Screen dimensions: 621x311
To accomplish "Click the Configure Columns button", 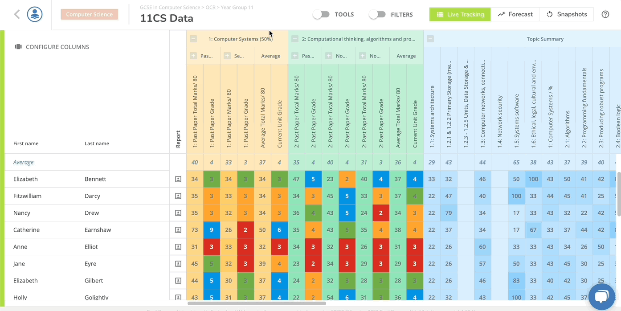I will pos(52,47).
